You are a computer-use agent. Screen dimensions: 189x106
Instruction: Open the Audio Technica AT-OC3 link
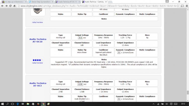coord(38,84)
